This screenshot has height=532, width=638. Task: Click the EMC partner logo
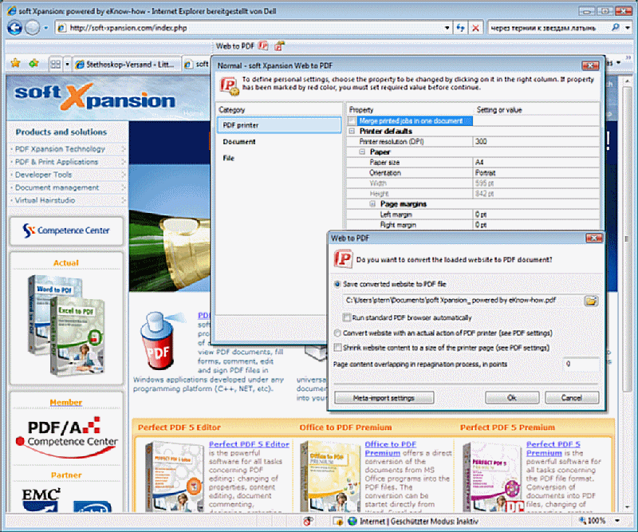tap(41, 500)
